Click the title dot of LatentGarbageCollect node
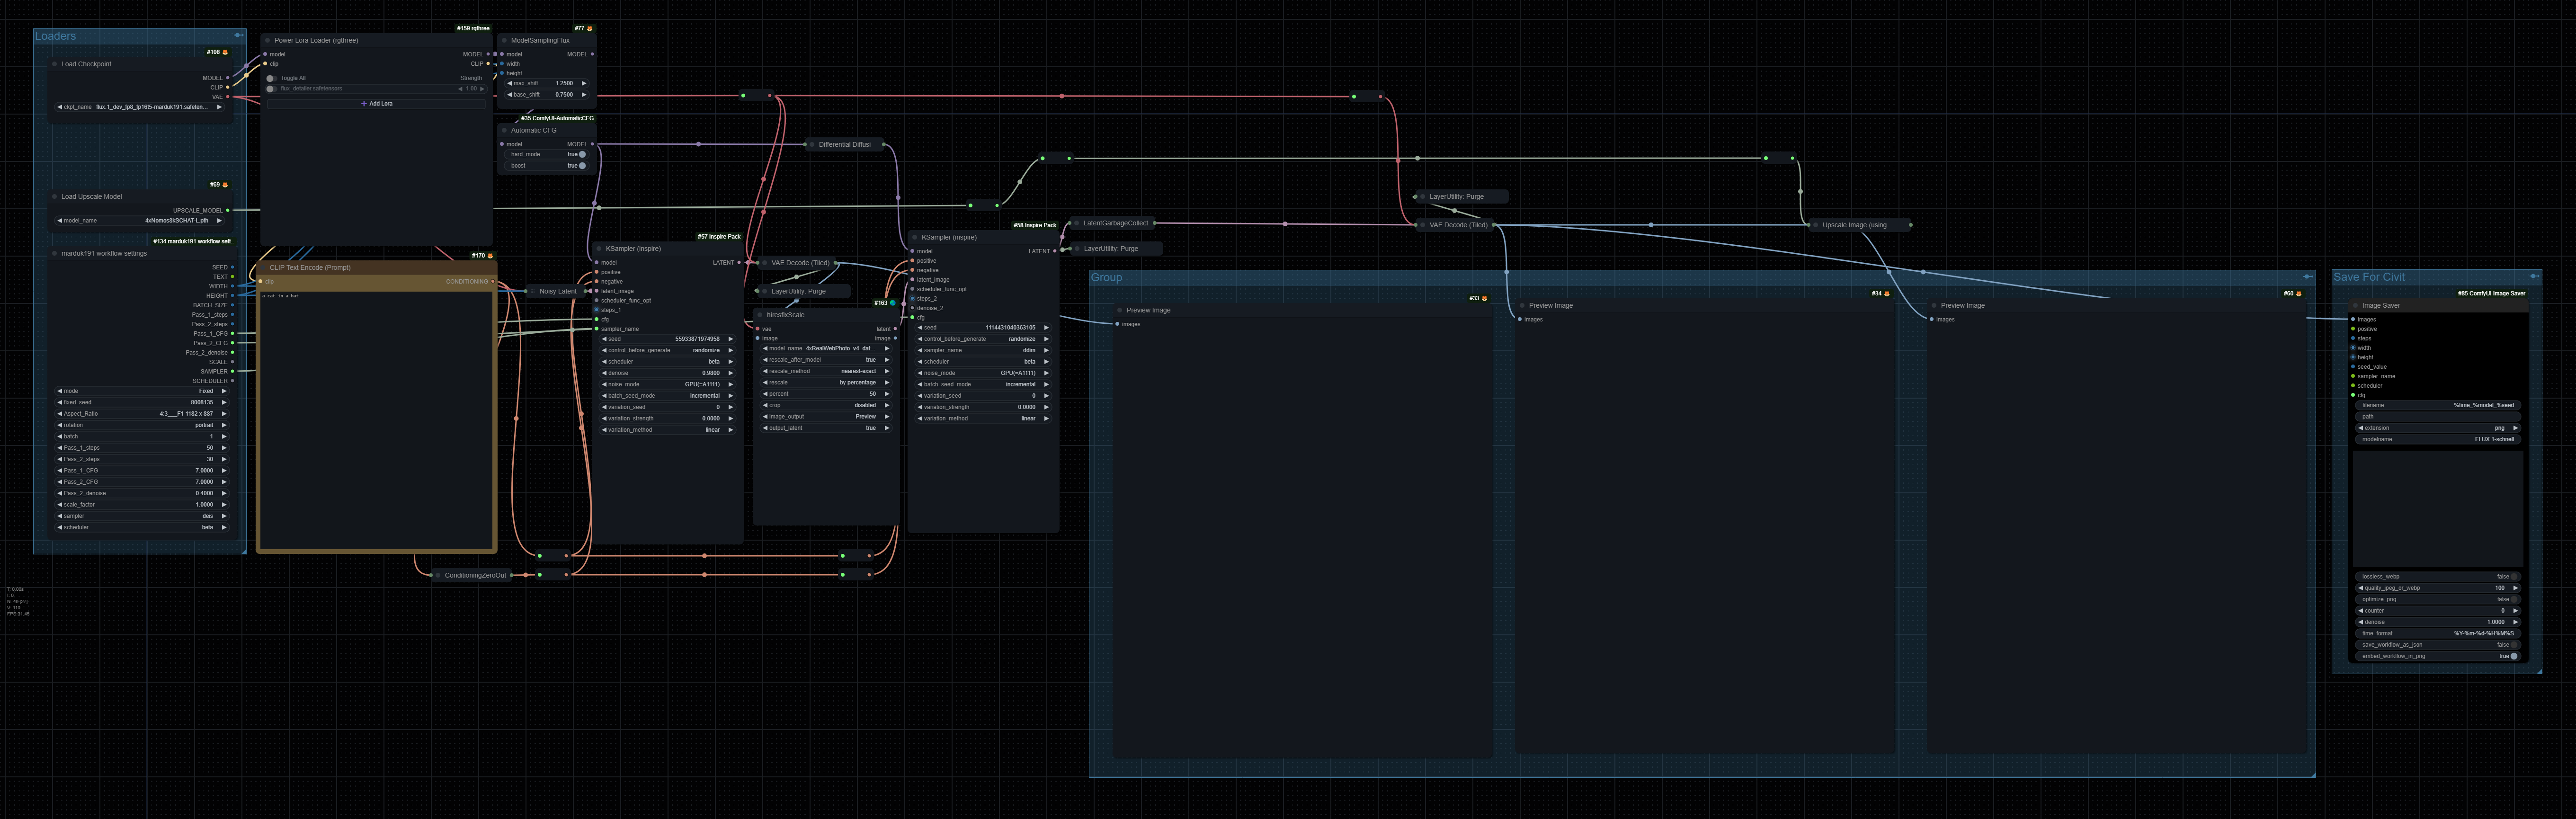 pyautogui.click(x=1076, y=223)
